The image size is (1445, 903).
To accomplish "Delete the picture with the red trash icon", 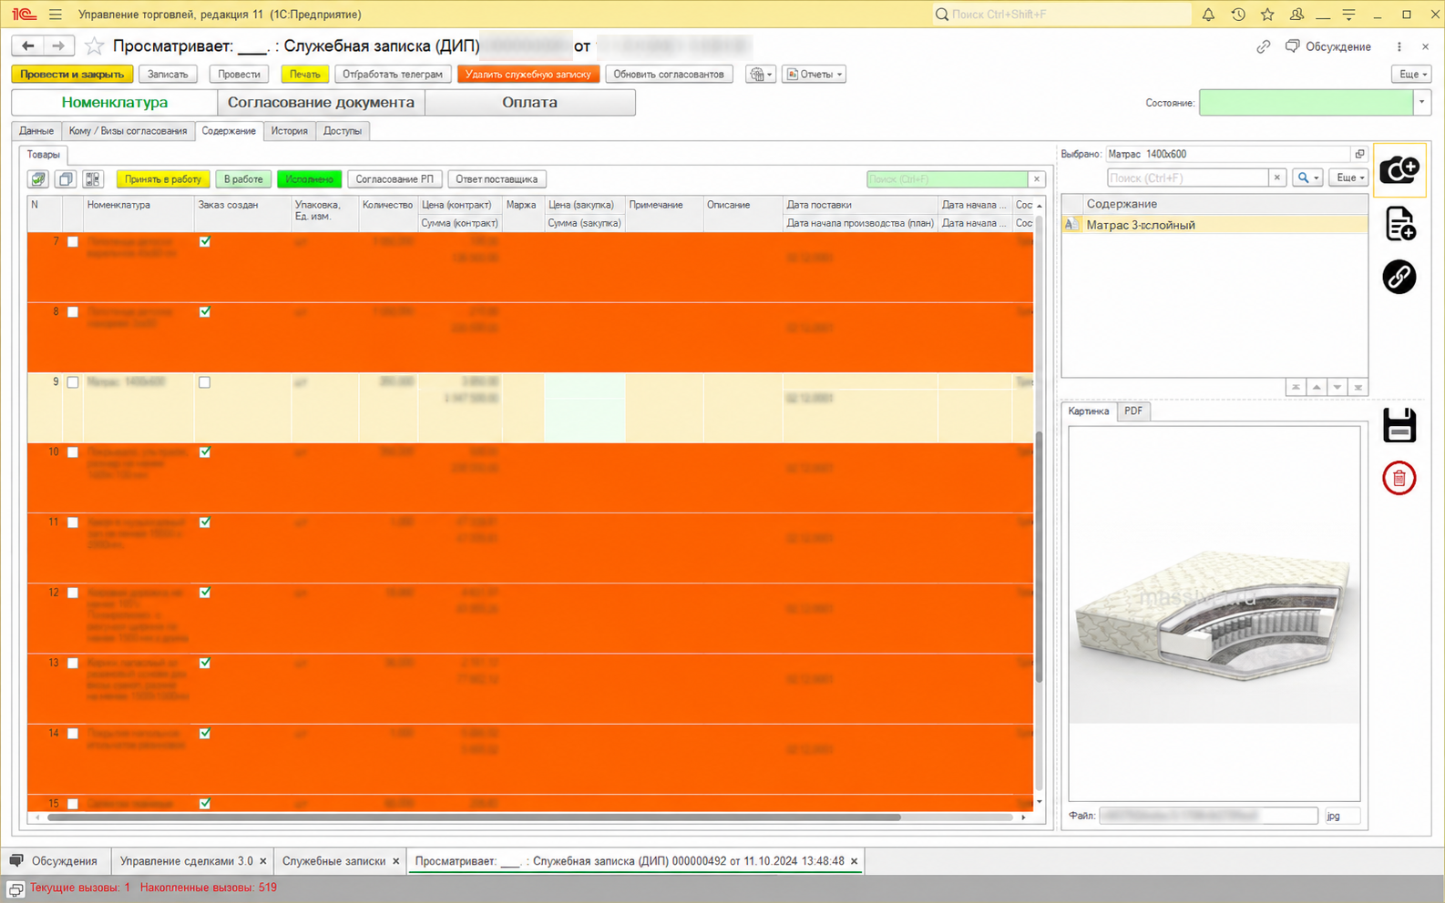I will tap(1399, 478).
